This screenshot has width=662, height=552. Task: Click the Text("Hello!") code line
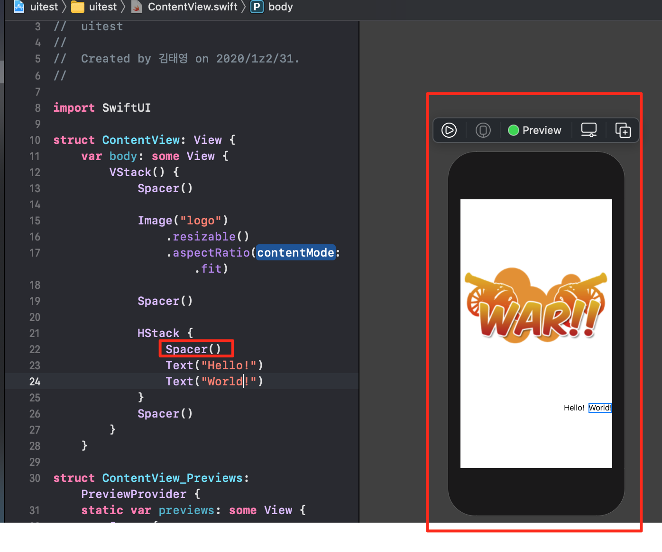tap(214, 365)
